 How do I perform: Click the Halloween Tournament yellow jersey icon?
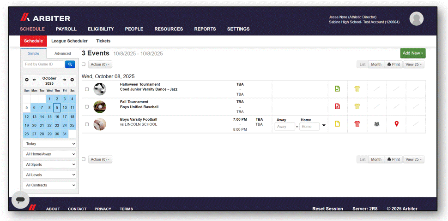tap(357, 89)
